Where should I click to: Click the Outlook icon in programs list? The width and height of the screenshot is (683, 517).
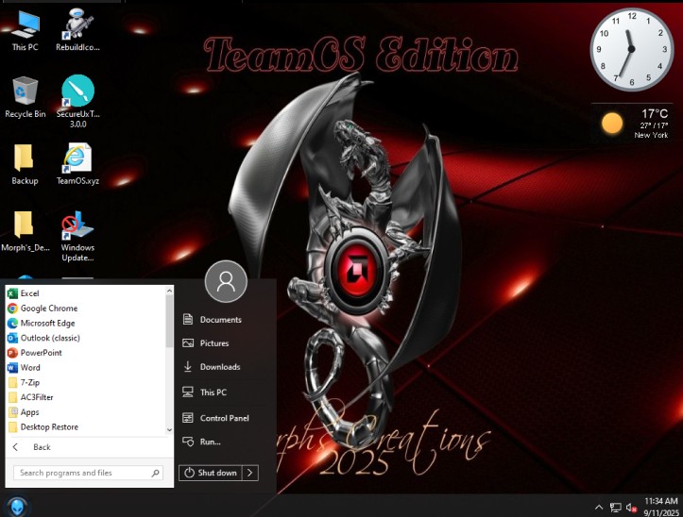[12, 338]
